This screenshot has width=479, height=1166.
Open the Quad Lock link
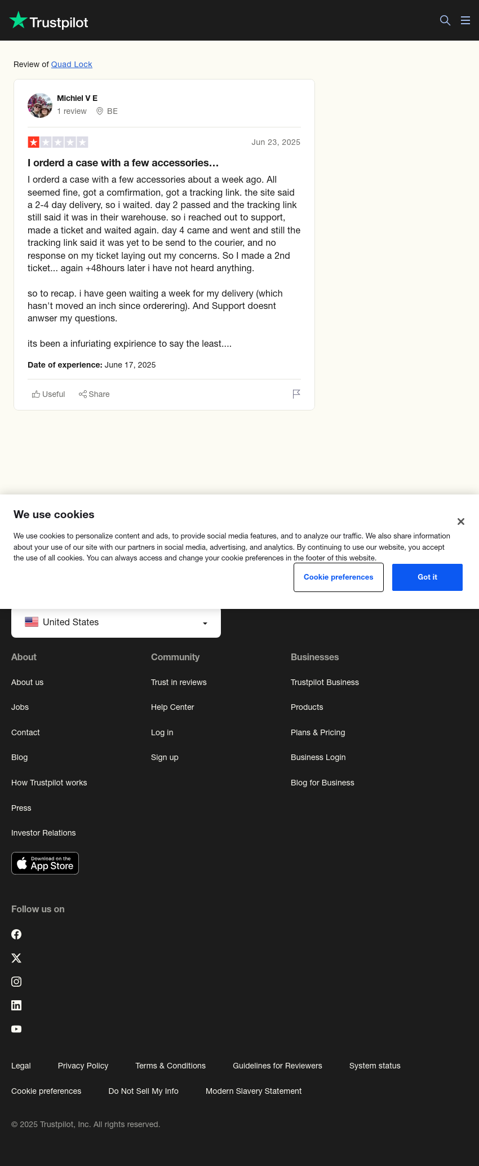pos(72,64)
